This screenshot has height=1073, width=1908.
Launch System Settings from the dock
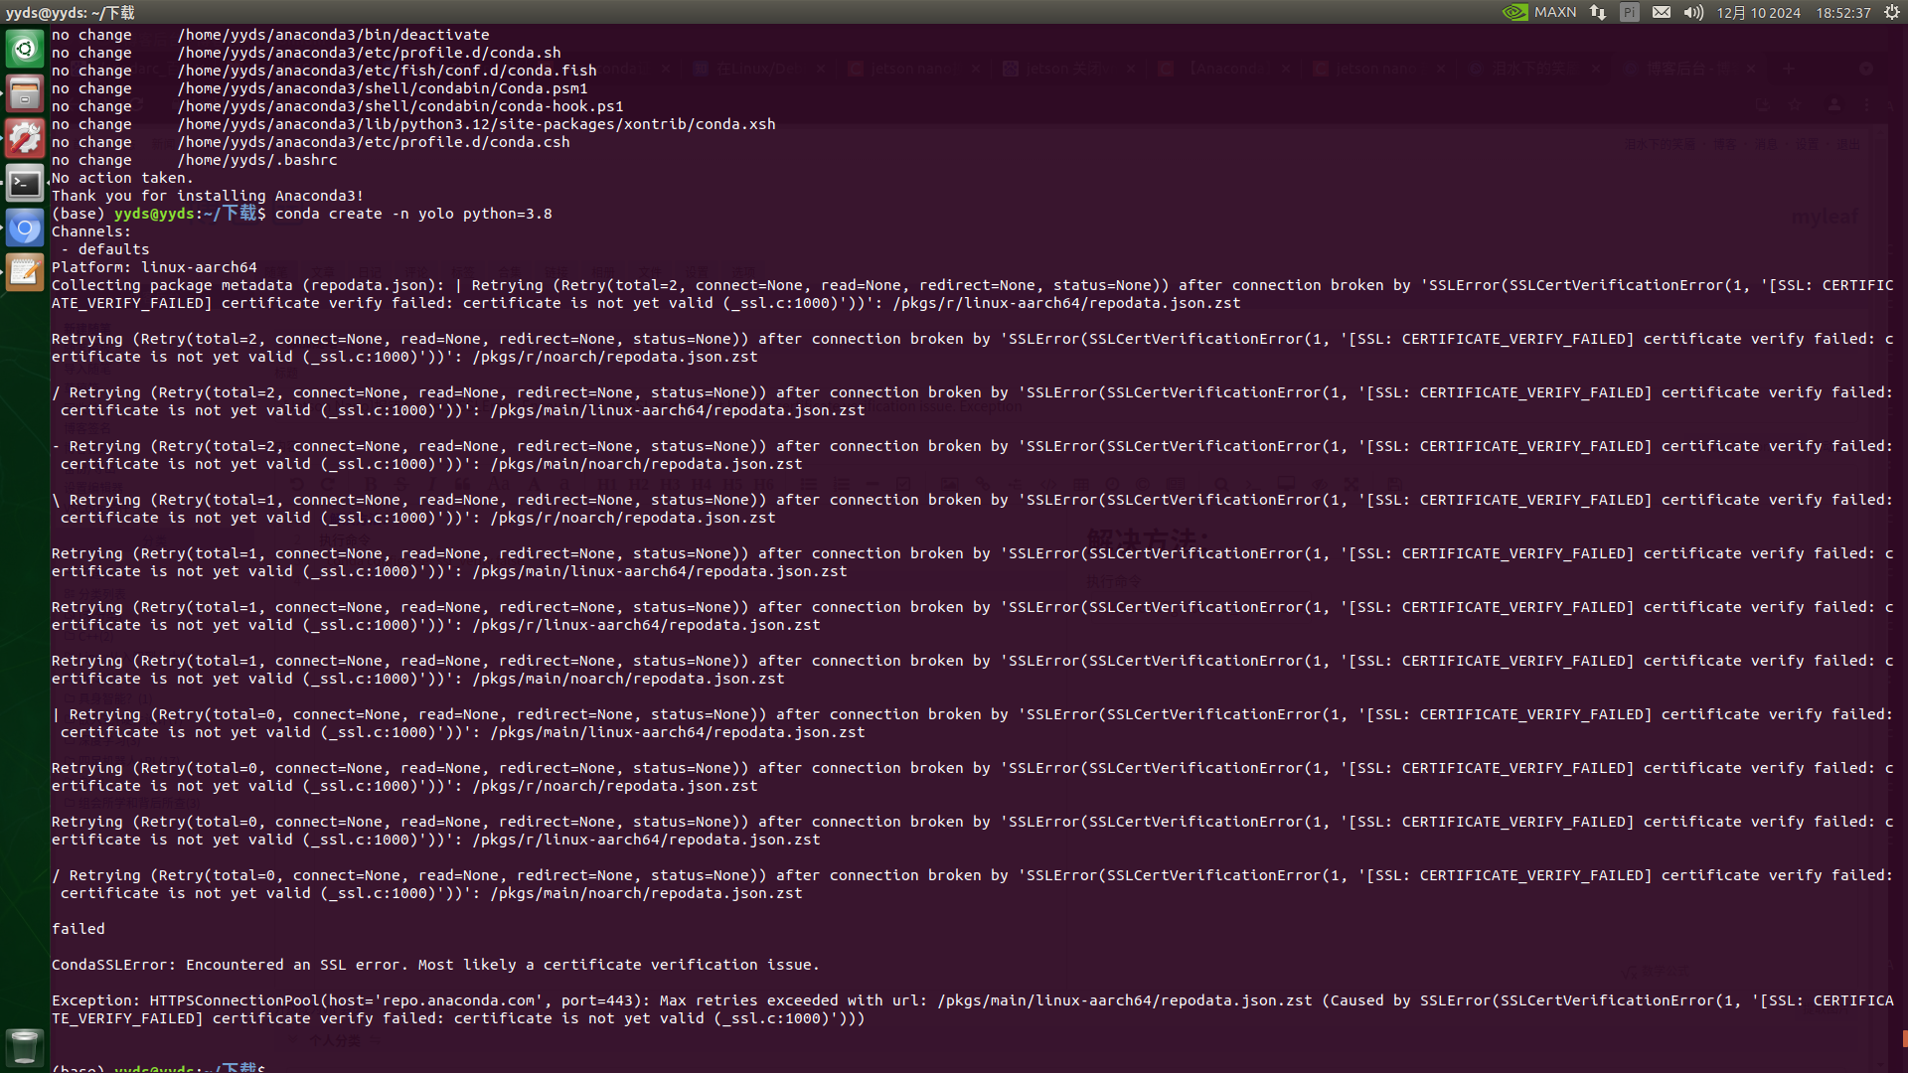25,138
